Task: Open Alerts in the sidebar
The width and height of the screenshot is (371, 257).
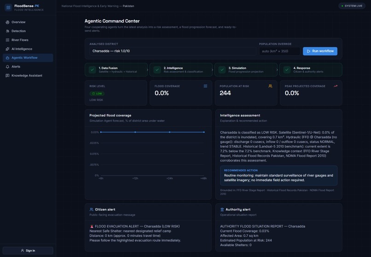Action: pyautogui.click(x=28, y=67)
